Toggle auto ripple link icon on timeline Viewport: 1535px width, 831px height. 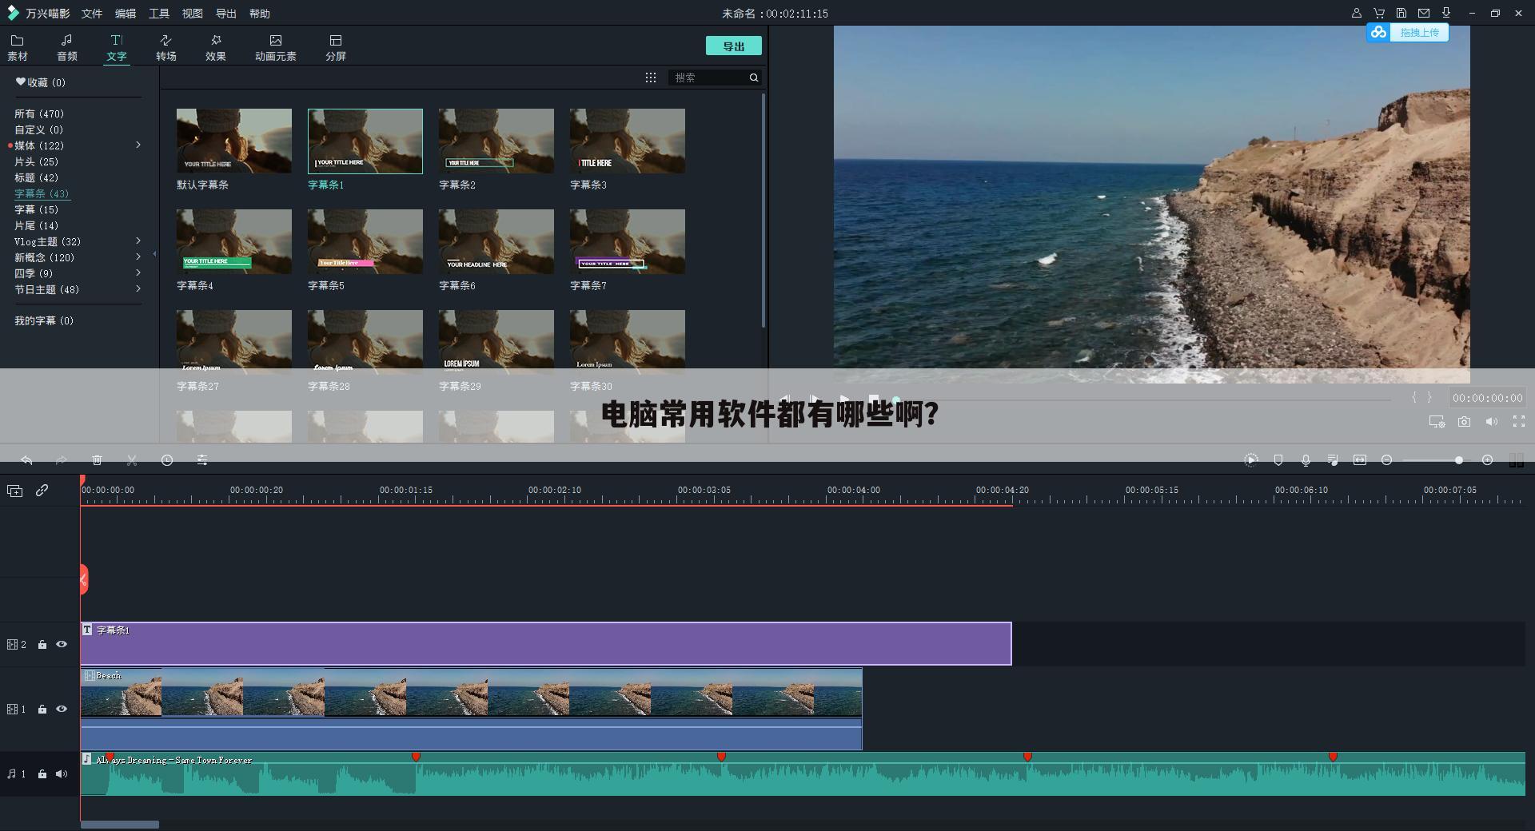coord(42,490)
